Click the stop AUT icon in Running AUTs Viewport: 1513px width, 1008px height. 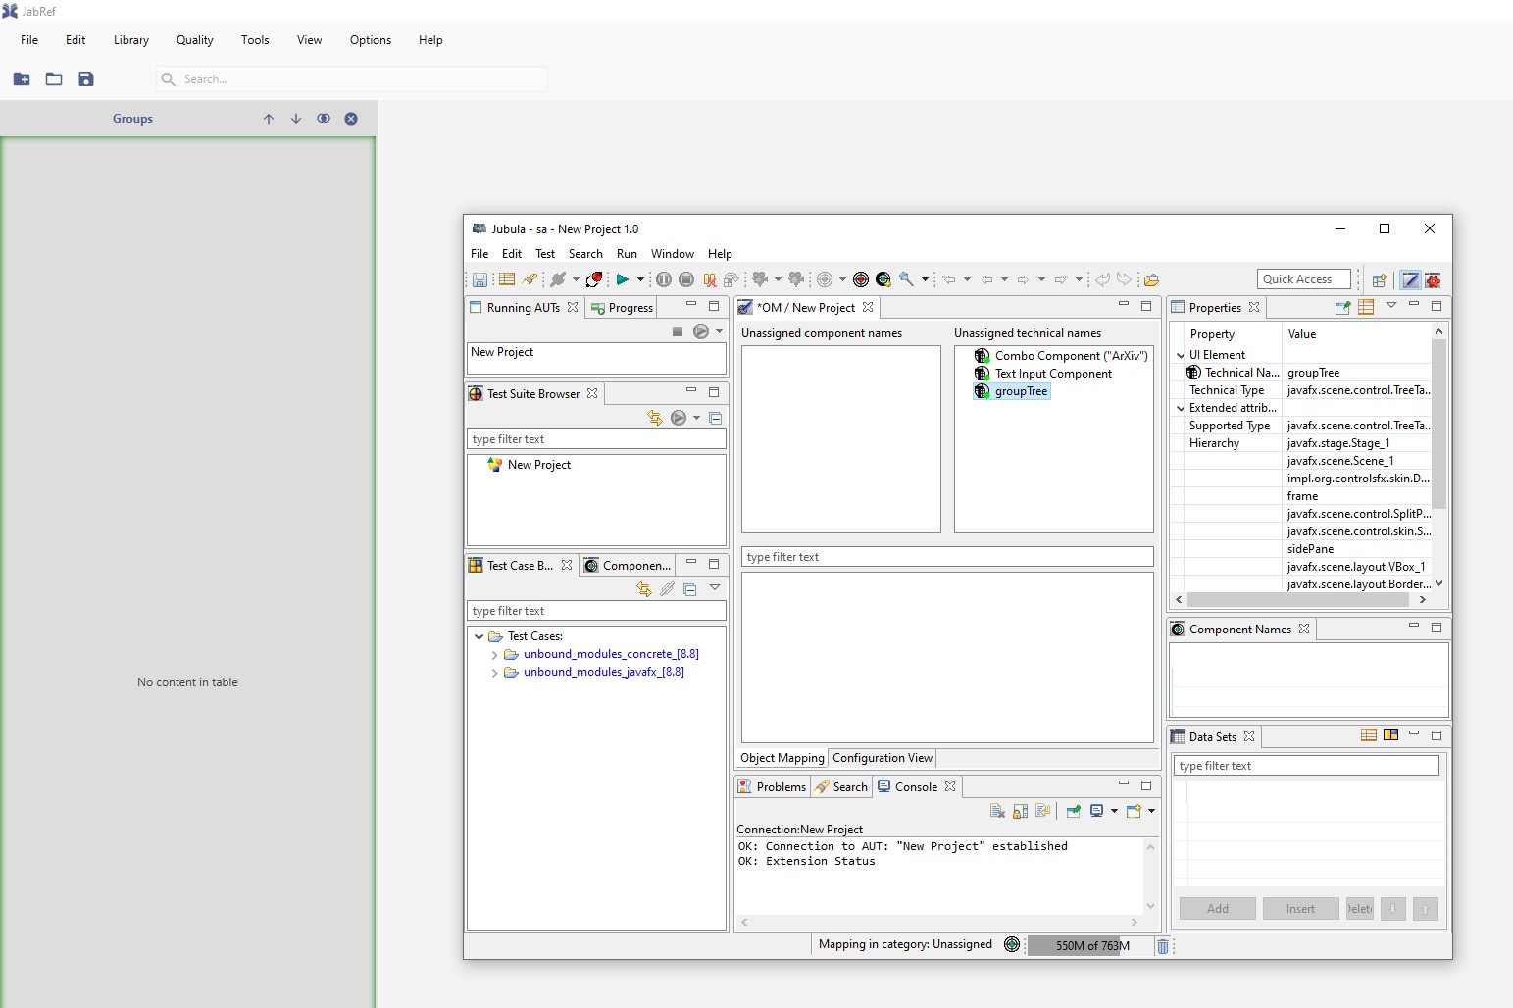coord(677,331)
